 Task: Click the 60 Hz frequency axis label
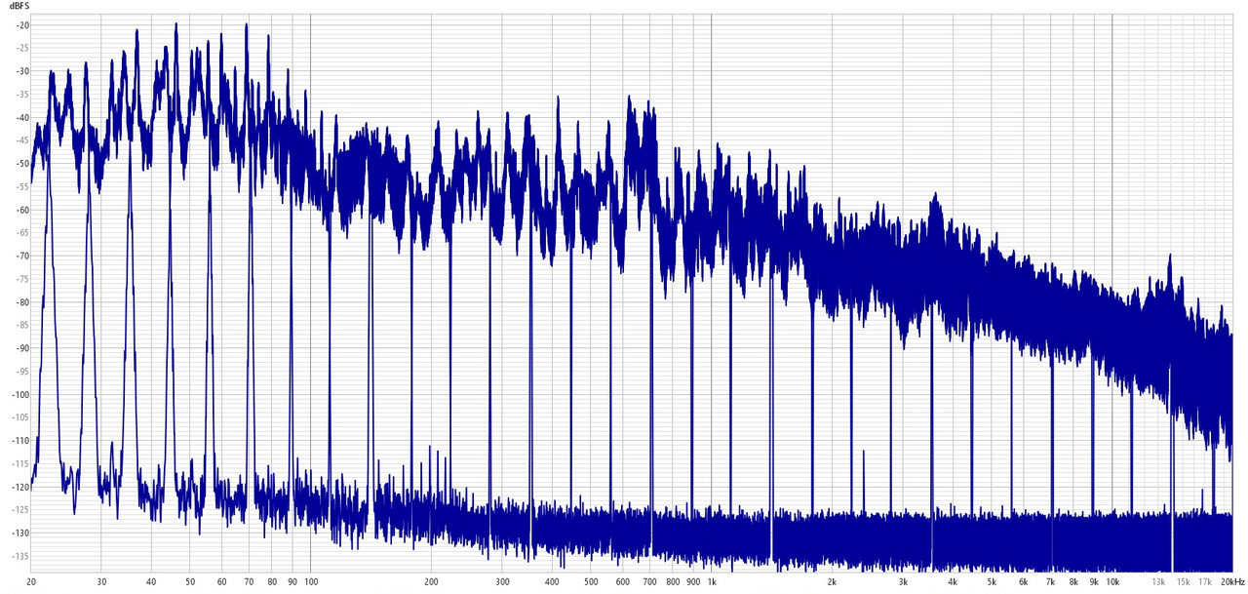tap(222, 581)
